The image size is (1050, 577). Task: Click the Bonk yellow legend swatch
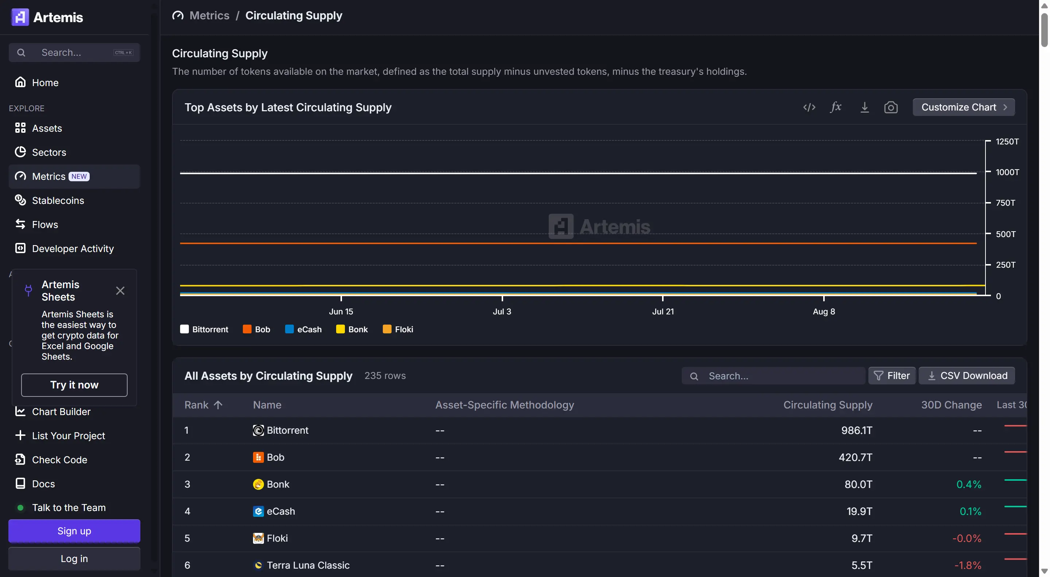pos(340,329)
